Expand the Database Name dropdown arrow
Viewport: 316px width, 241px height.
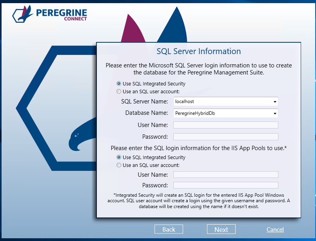click(275, 113)
